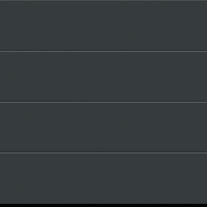The image size is (207, 207).
Task: Click the third dark gray panel
Action: click(103, 127)
